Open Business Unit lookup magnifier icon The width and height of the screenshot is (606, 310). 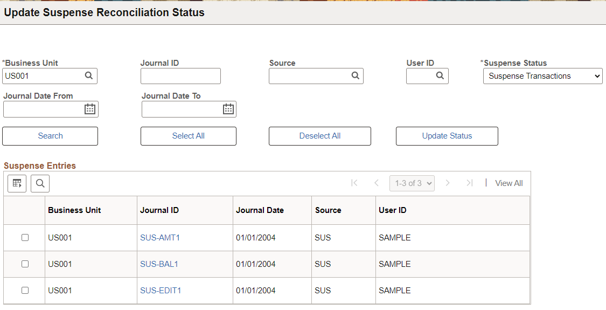89,76
